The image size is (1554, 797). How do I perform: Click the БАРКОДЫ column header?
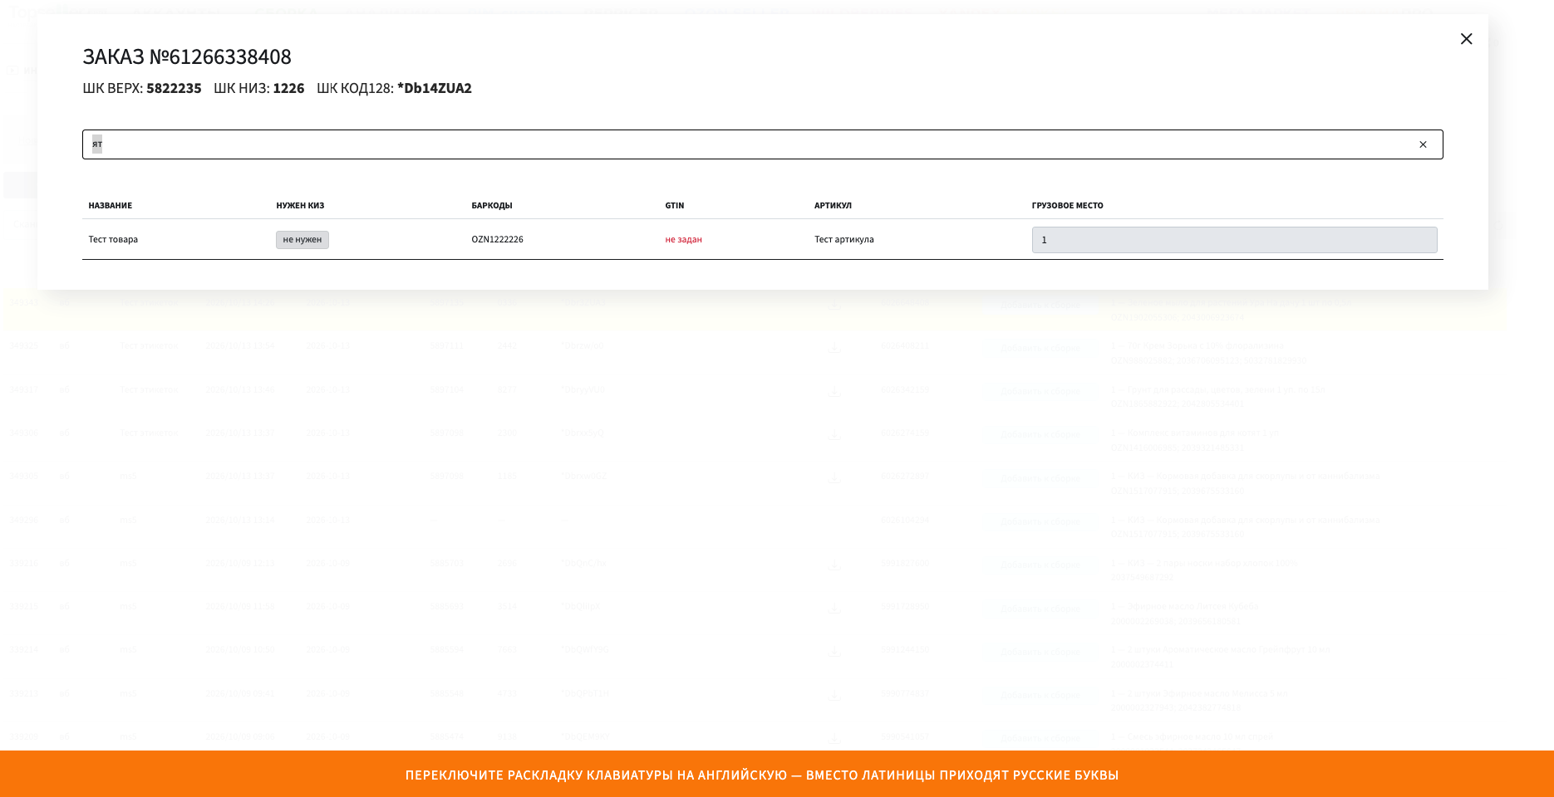pyautogui.click(x=492, y=205)
